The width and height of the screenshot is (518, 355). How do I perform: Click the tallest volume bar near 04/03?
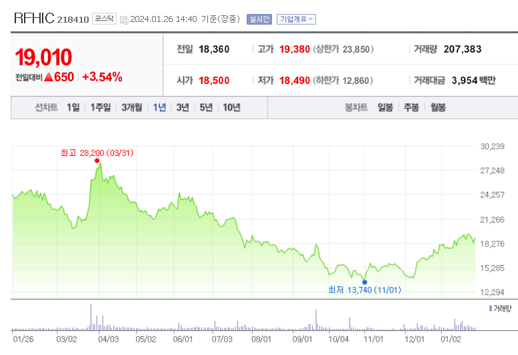click(91, 317)
